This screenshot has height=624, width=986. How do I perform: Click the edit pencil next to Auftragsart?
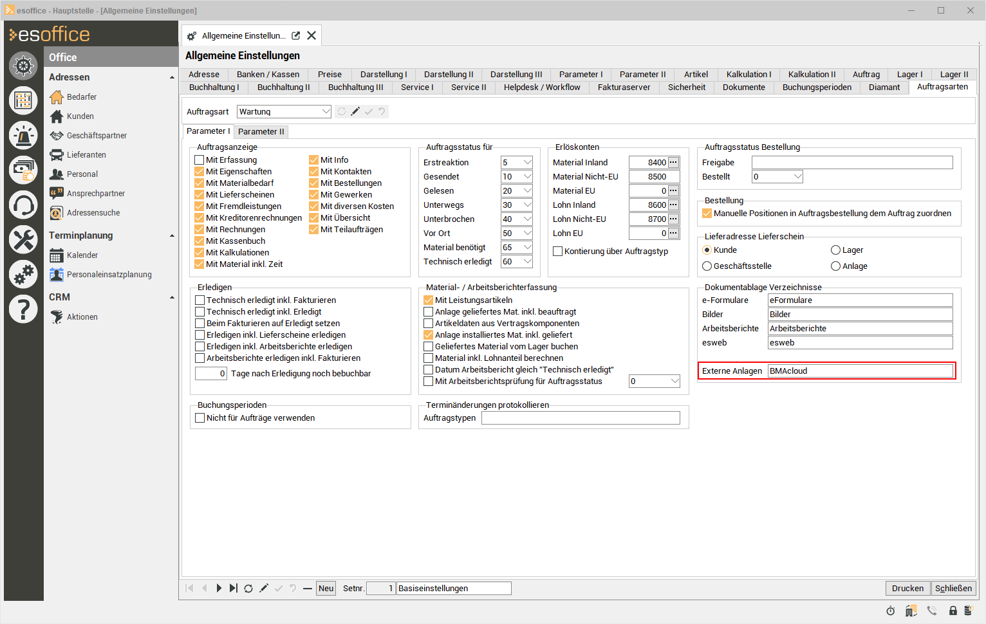(355, 112)
